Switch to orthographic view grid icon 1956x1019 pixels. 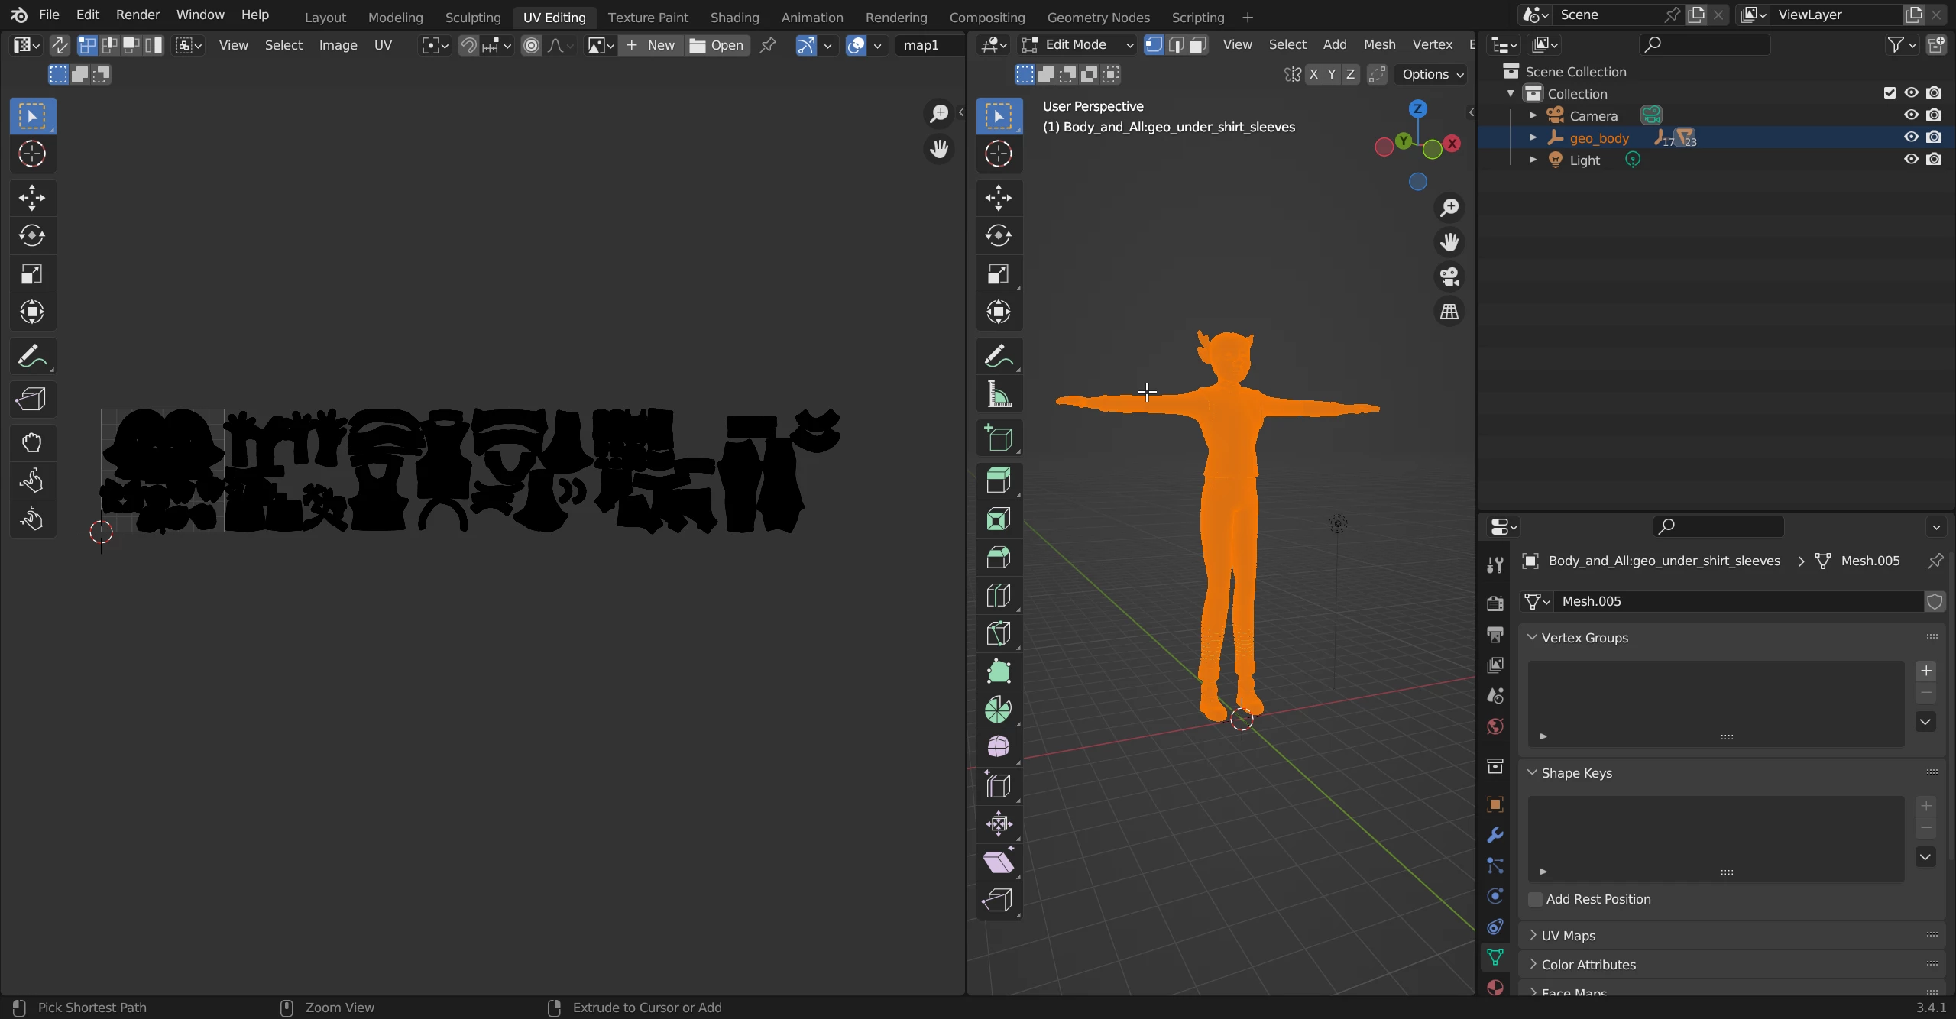[1449, 312]
